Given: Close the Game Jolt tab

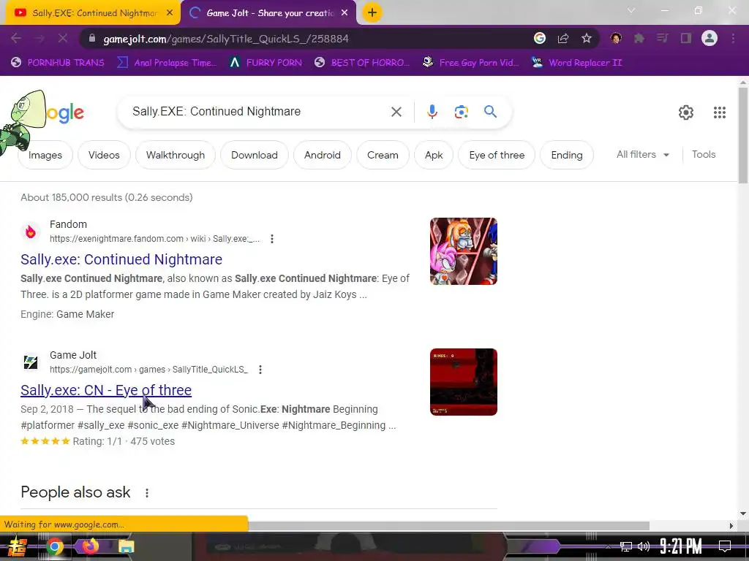Looking at the screenshot, I should coord(345,13).
